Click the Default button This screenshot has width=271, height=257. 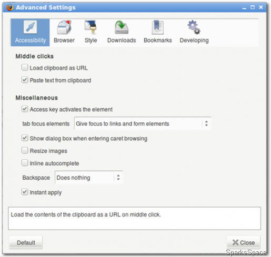(x=26, y=242)
